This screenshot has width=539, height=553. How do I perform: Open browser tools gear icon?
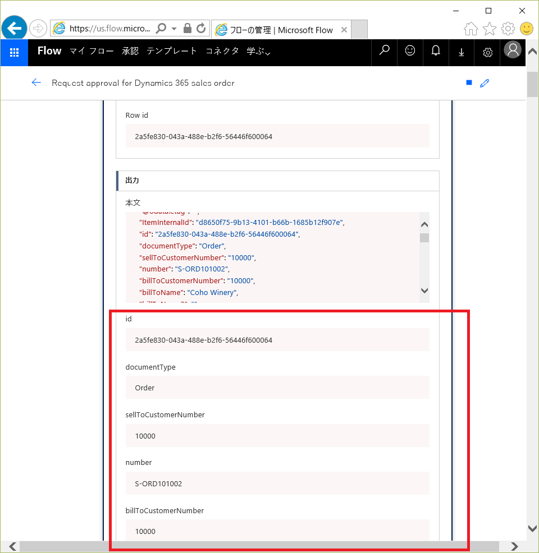tap(508, 29)
